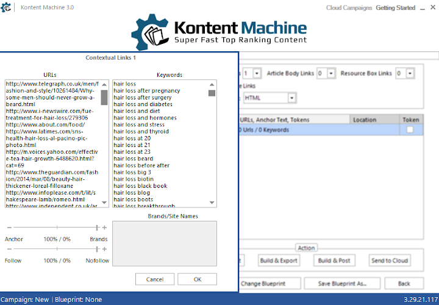Screen dimensions: 439x305
Task: Click the latimes.com URL entry
Action: [x=46, y=138]
